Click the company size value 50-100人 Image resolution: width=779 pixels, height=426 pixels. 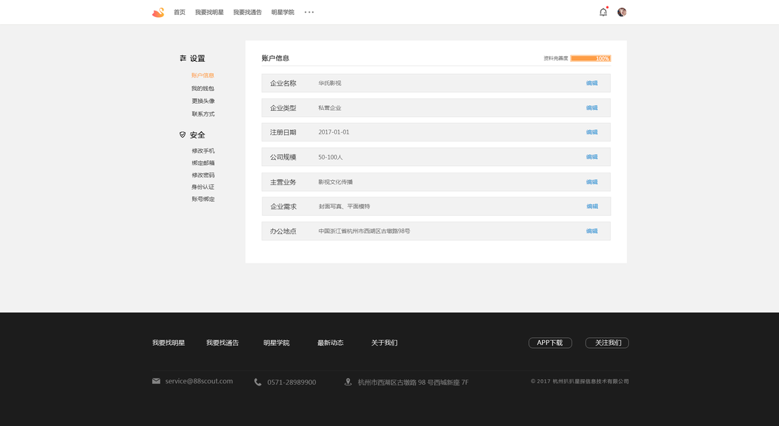331,157
